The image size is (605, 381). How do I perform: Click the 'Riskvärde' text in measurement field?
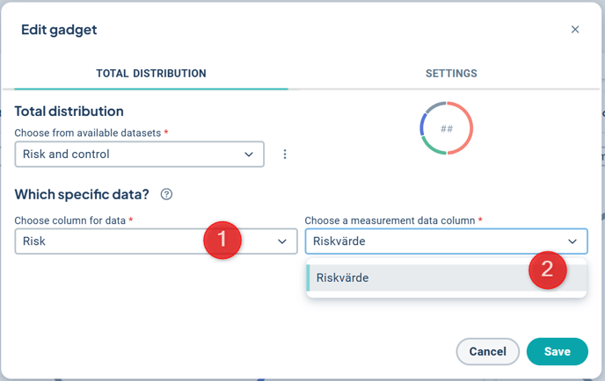coord(339,241)
